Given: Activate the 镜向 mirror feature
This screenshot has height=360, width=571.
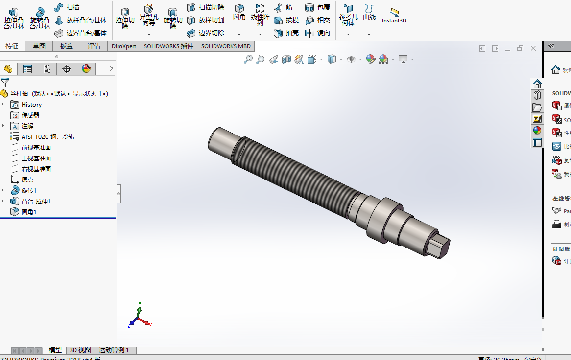Looking at the screenshot, I should 318,33.
